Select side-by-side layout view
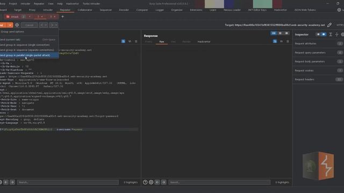The width and height of the screenshot is (344, 193). pos(274,33)
